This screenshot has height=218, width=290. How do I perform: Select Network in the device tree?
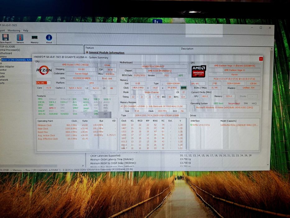point(4,80)
